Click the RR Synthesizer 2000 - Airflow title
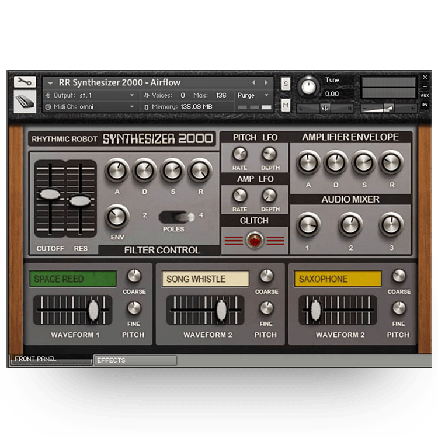 point(120,82)
